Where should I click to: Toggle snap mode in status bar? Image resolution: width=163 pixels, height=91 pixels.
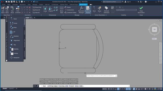tap(111, 89)
